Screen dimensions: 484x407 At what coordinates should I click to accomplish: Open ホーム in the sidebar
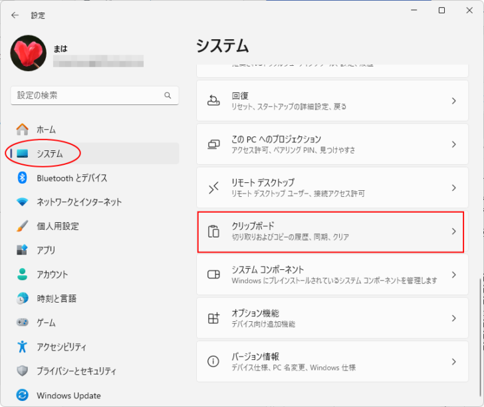click(x=46, y=130)
